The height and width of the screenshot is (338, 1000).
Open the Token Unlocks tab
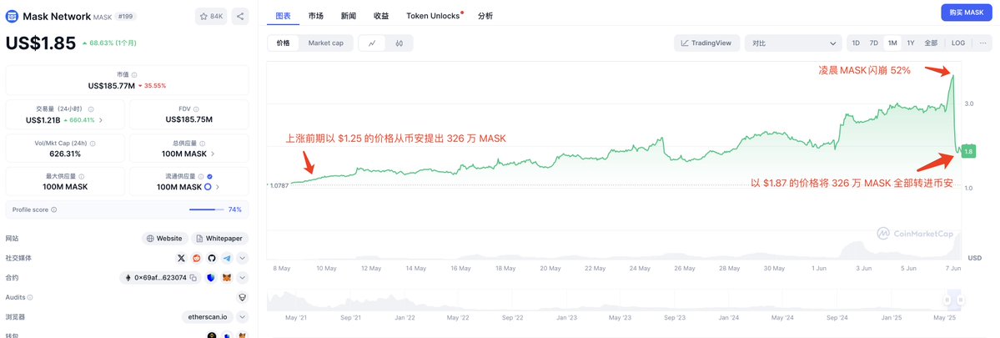(435, 15)
